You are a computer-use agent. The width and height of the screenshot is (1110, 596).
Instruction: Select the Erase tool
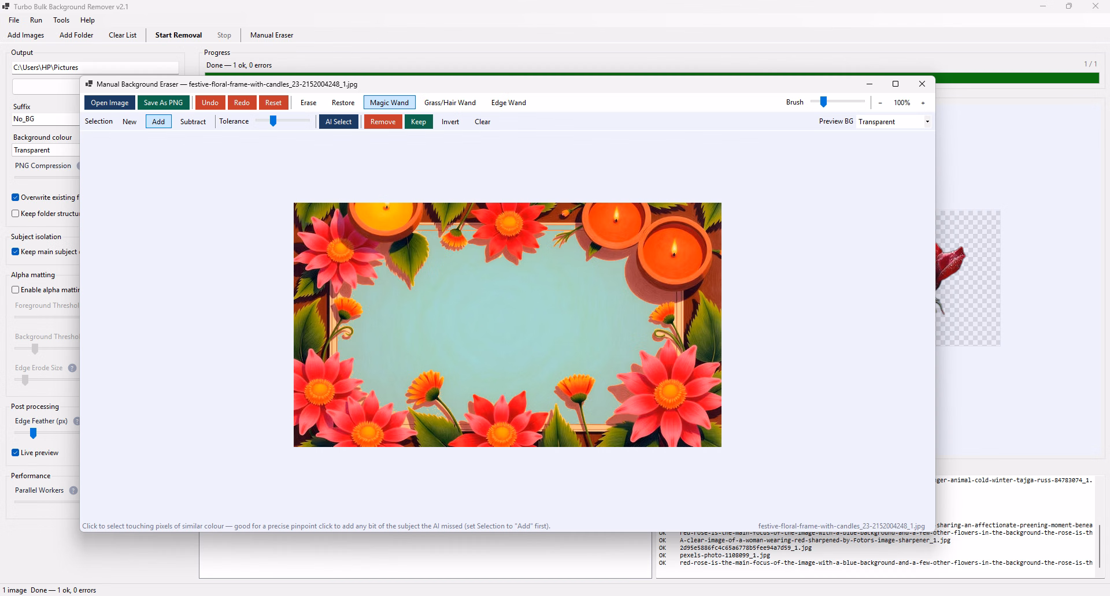click(x=309, y=103)
